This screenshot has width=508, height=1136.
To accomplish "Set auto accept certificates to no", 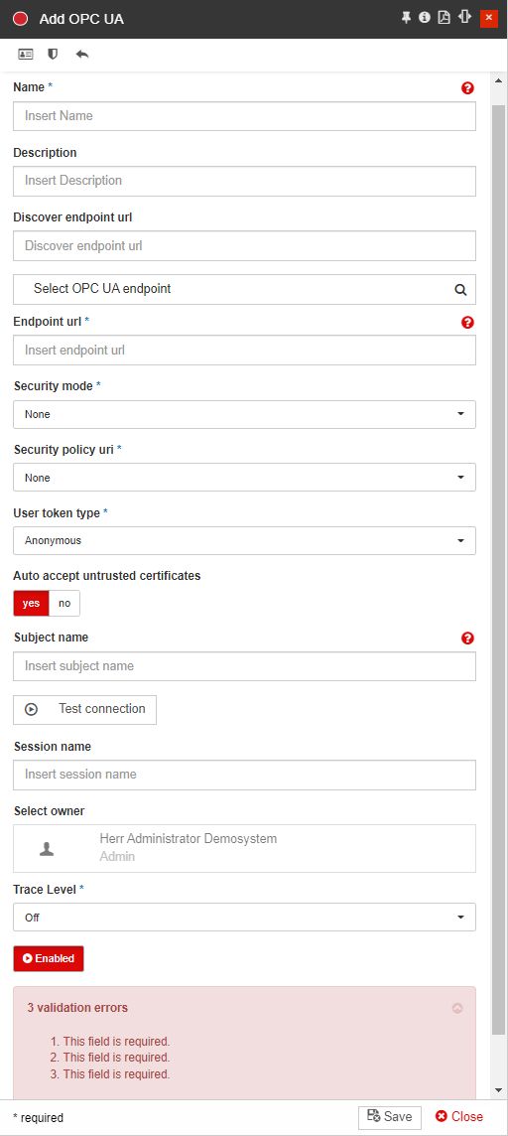I will (x=64, y=604).
